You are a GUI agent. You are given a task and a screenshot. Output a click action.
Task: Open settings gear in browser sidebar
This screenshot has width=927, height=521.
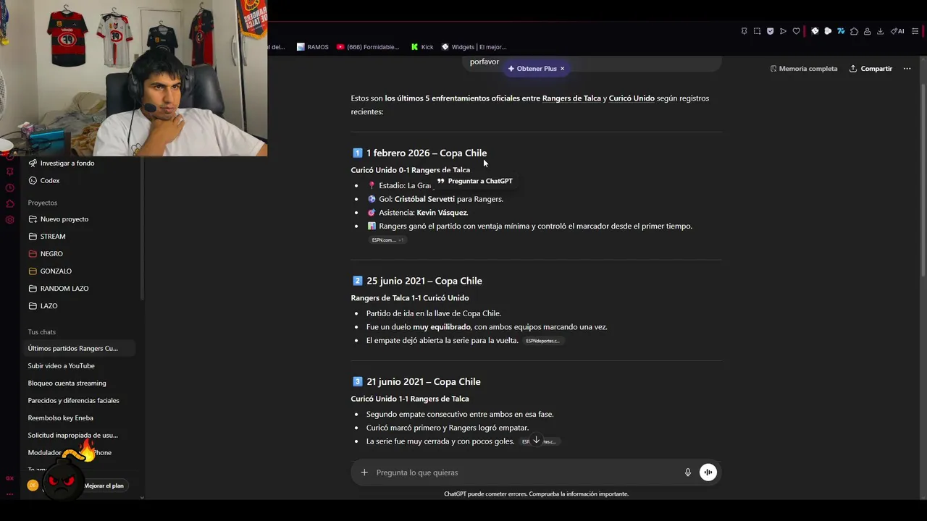pyautogui.click(x=9, y=220)
